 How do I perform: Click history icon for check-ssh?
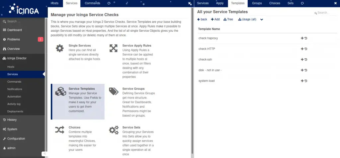pyautogui.click(x=306, y=59)
